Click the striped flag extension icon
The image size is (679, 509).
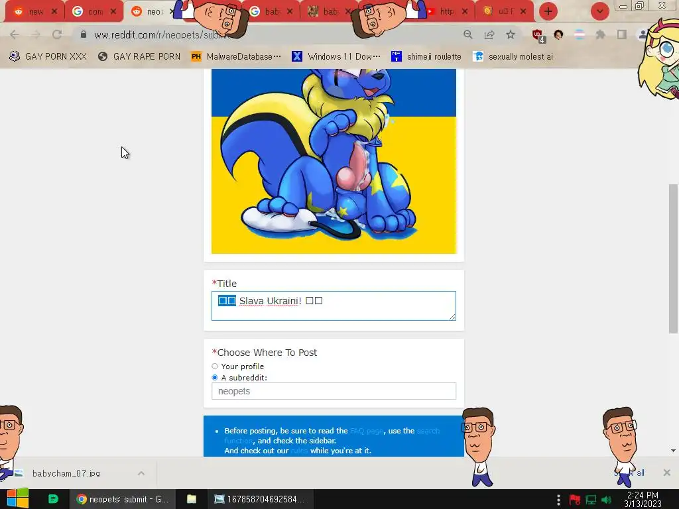pos(580,34)
